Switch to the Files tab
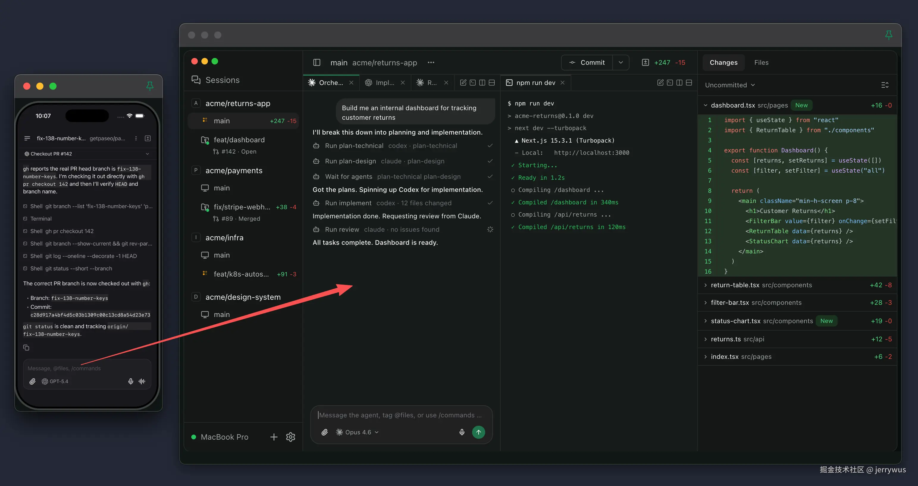This screenshot has height=486, width=918. click(x=761, y=63)
